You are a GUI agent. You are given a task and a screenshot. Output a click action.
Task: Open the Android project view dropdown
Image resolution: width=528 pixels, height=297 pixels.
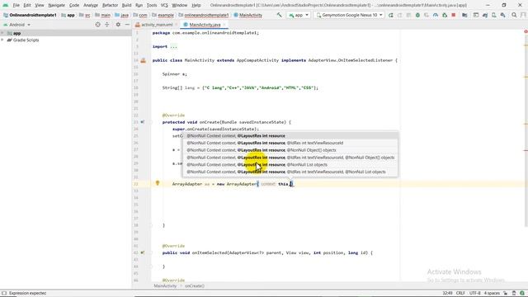pos(16,25)
